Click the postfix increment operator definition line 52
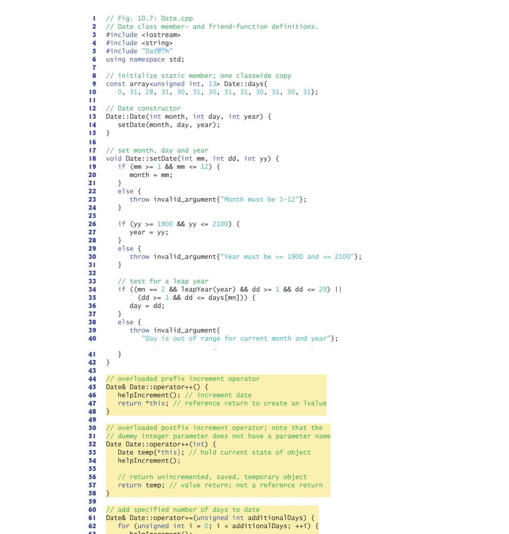Viewport: 509px width, 534px height. [160, 444]
